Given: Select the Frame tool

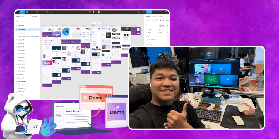Looking at the screenshot, I should (x=27, y=12).
